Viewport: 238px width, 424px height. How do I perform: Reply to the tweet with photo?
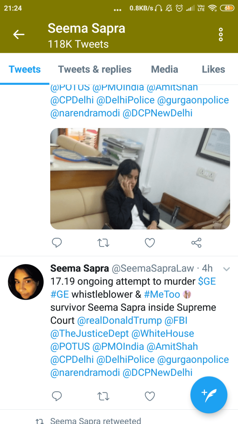[57, 243]
